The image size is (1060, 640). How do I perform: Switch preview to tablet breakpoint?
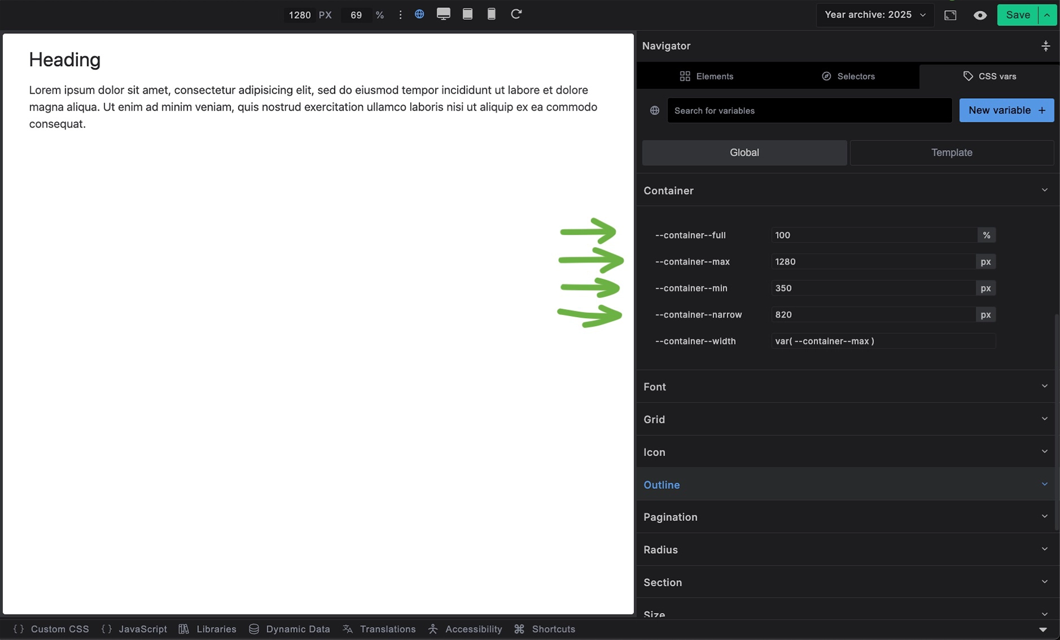tap(467, 15)
